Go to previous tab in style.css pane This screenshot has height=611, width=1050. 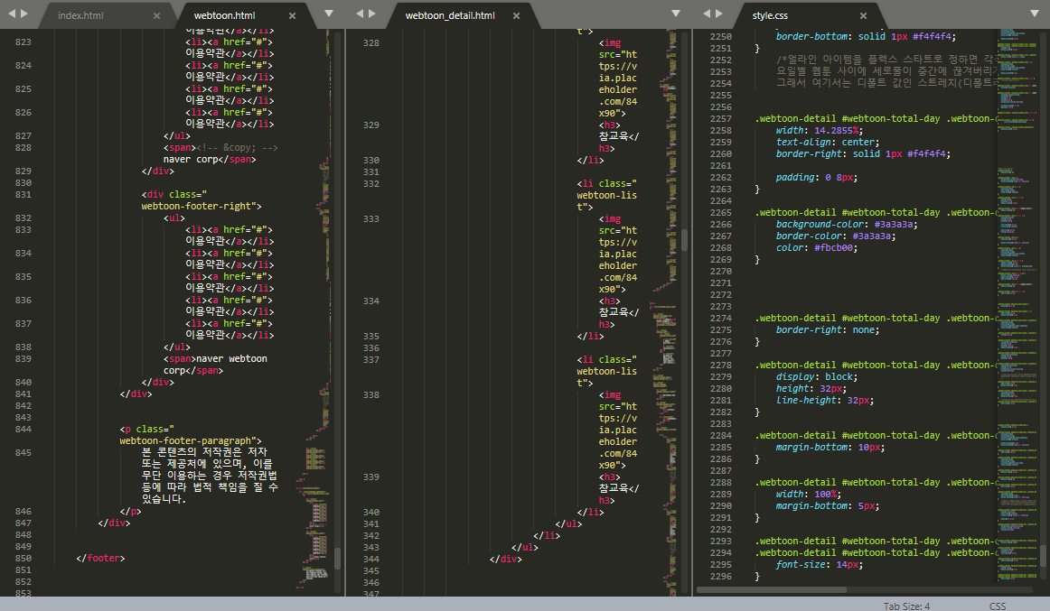point(707,14)
